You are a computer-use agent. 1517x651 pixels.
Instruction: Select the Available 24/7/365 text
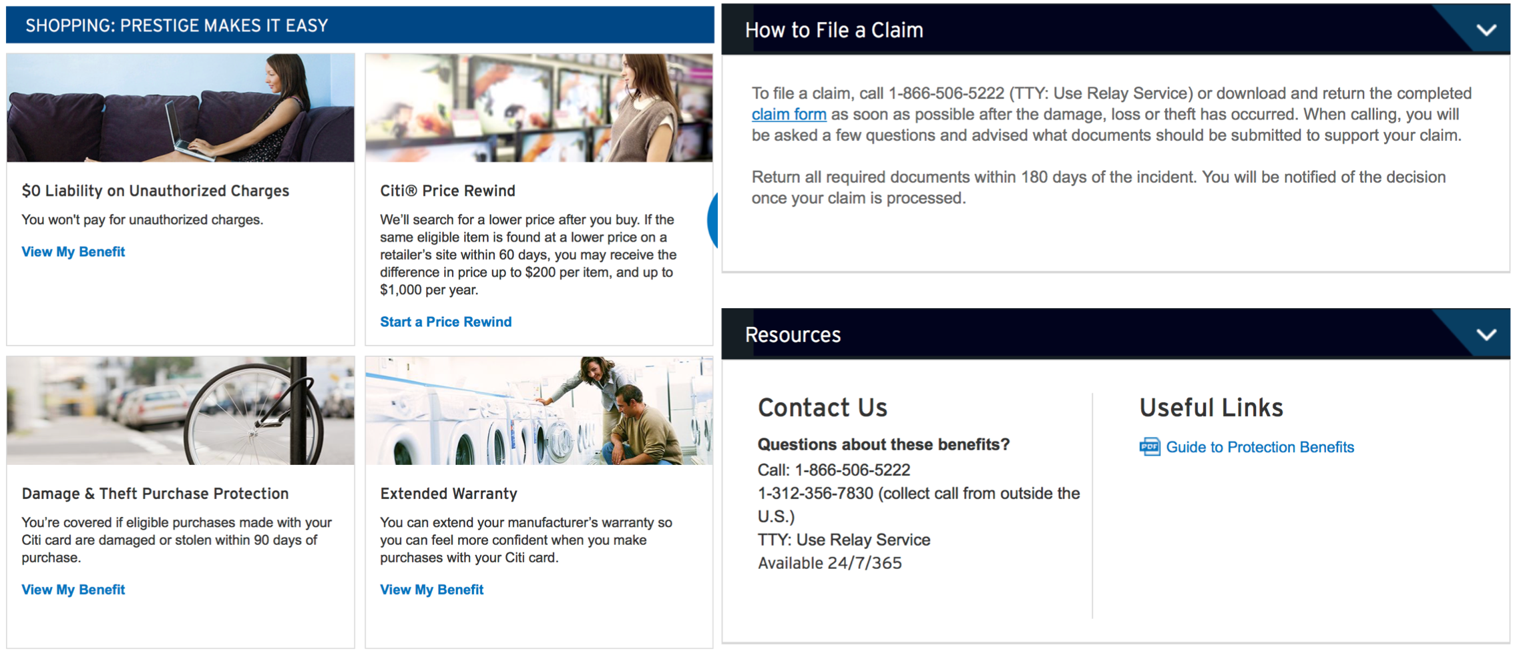click(830, 563)
